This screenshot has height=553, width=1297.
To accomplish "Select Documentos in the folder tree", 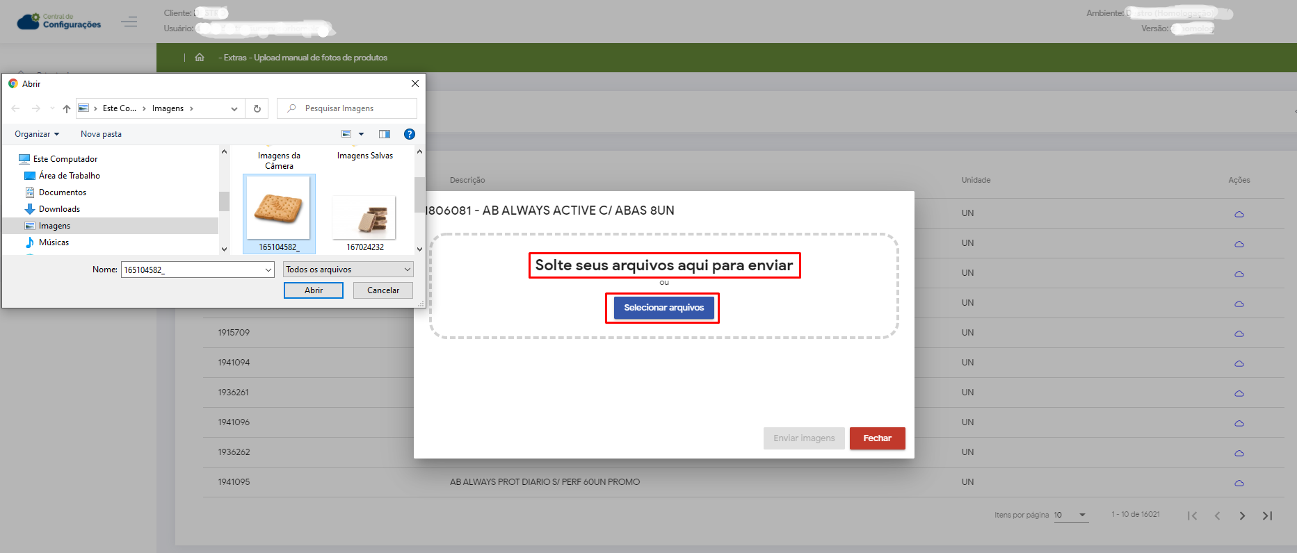I will point(63,192).
